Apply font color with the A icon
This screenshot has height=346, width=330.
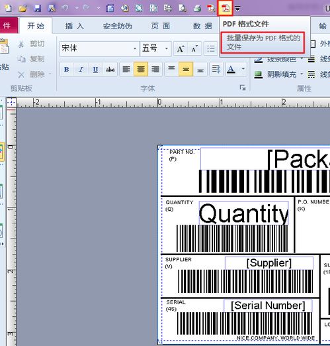[x=231, y=69]
